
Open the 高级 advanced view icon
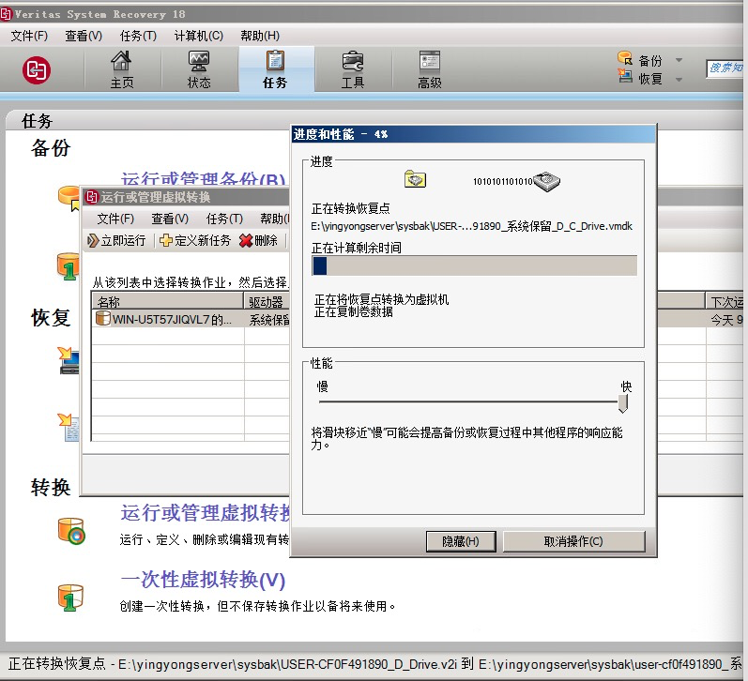click(429, 69)
